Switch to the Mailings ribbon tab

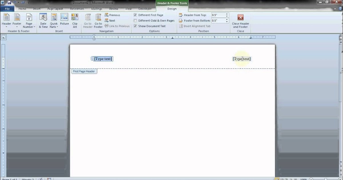pyautogui.click(x=96, y=9)
